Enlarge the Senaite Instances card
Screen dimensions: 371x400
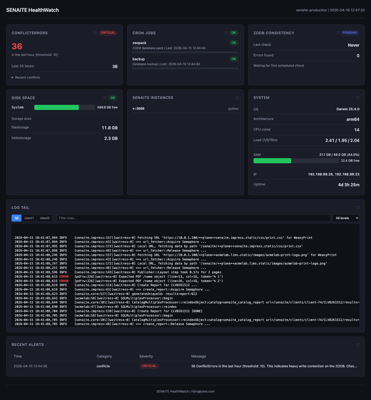pos(237,98)
